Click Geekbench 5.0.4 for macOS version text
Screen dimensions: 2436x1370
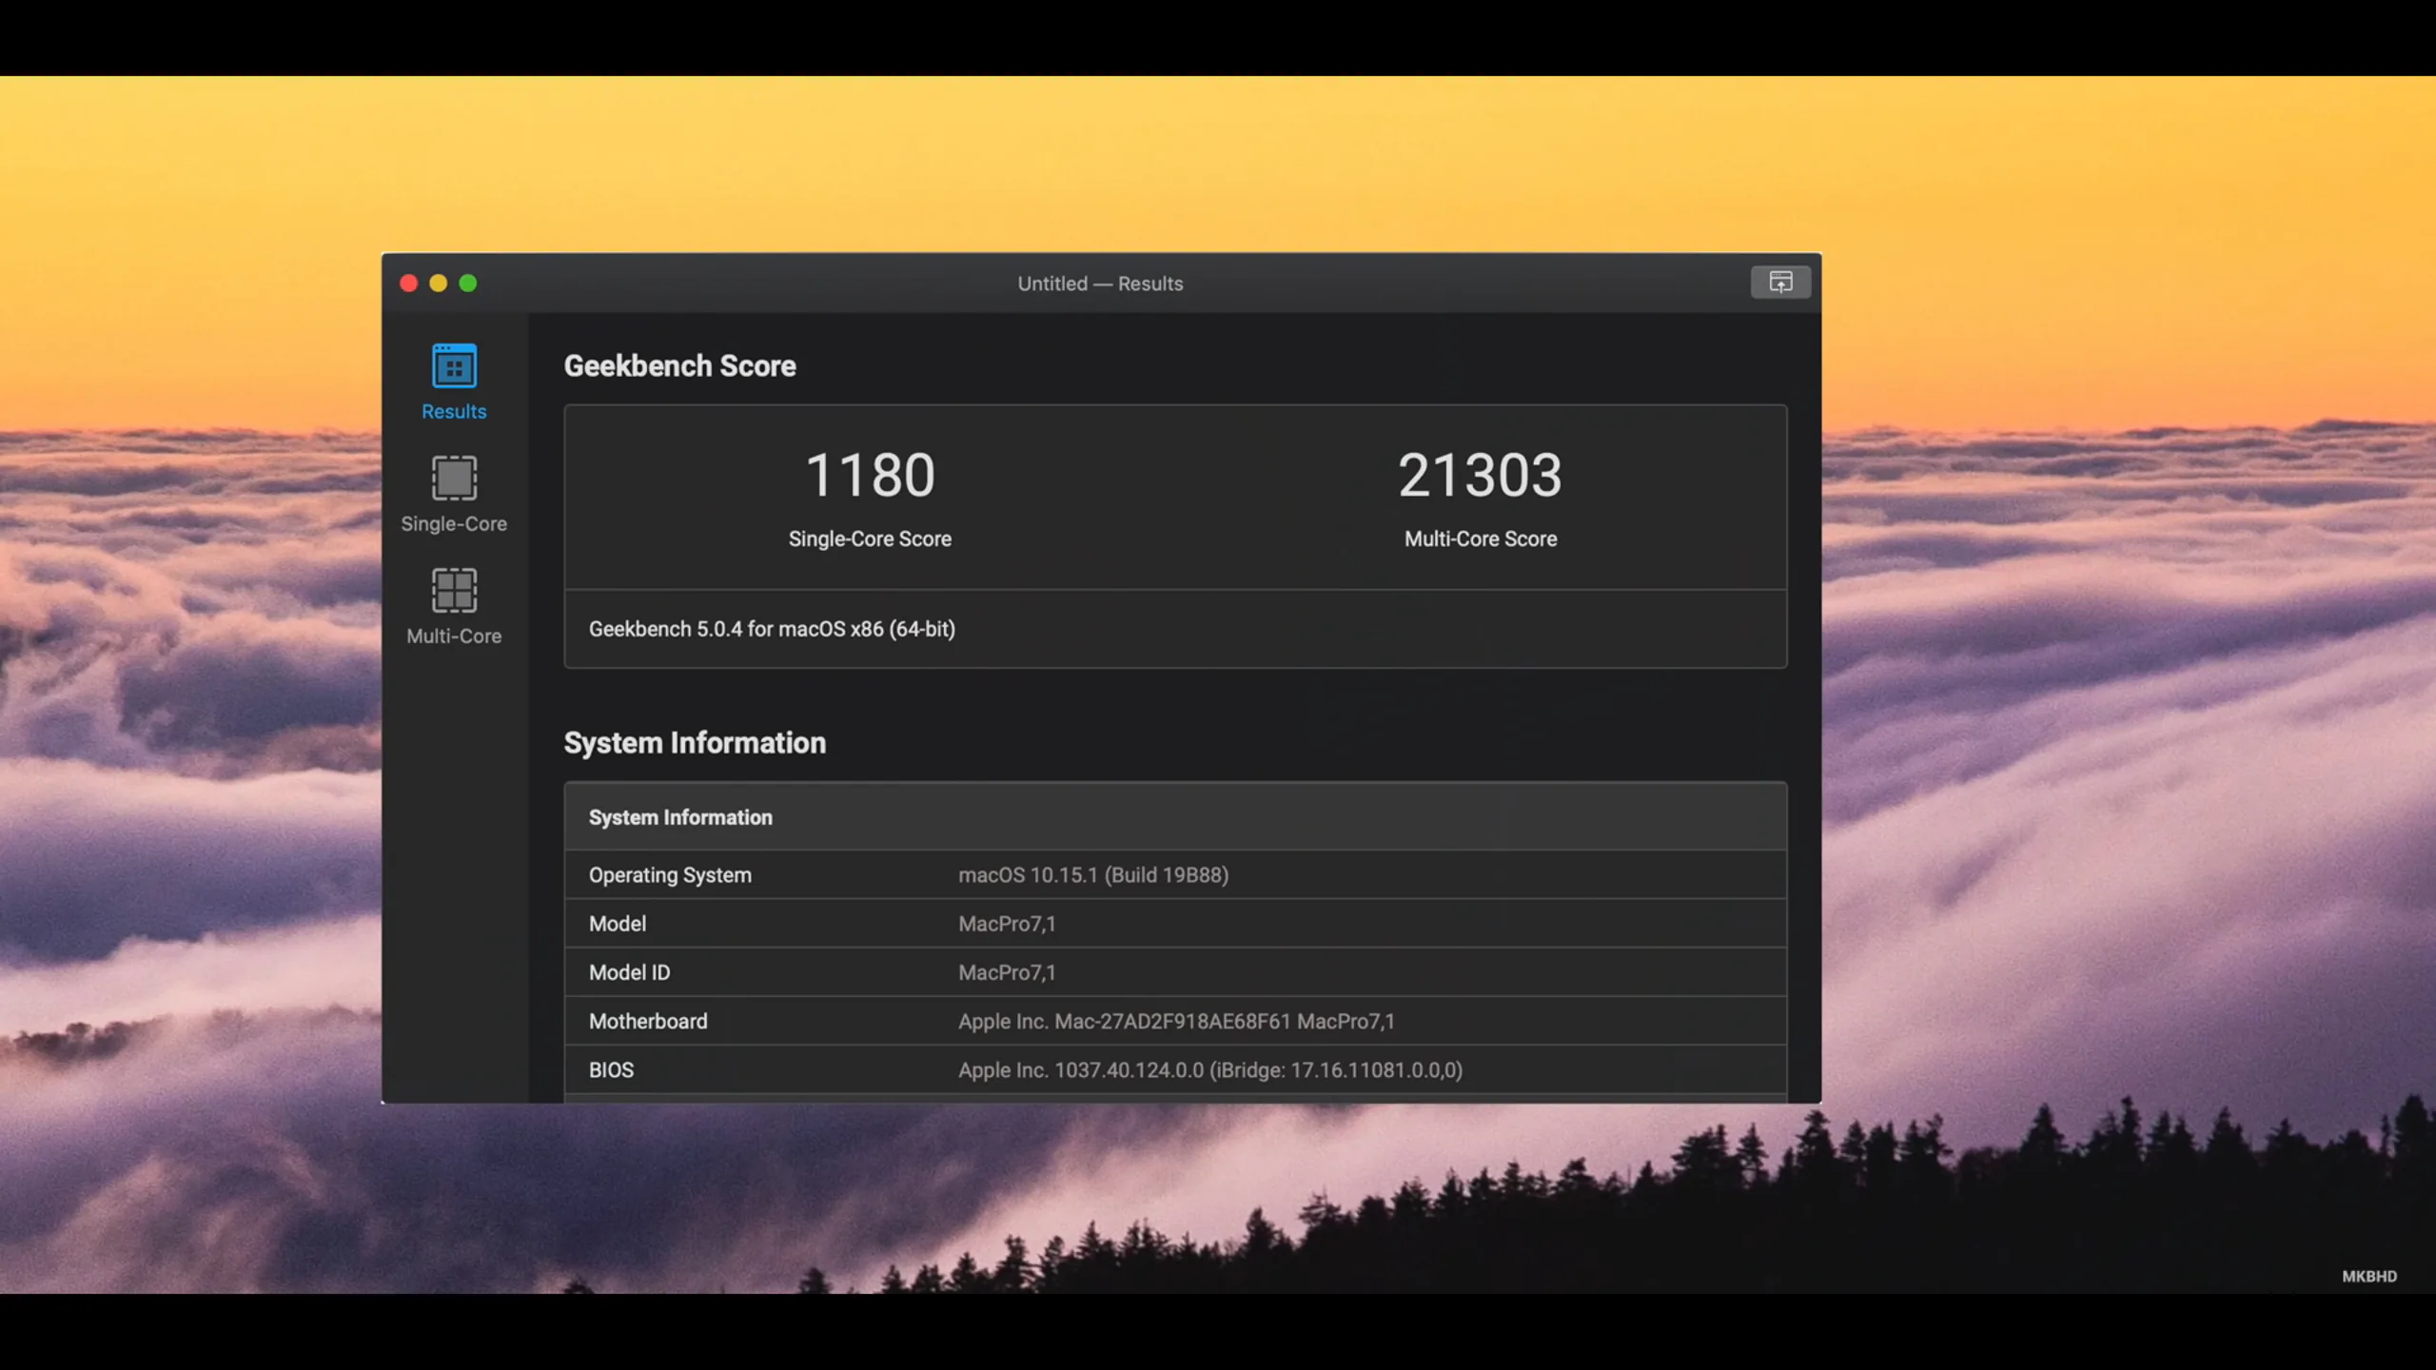[x=772, y=630]
